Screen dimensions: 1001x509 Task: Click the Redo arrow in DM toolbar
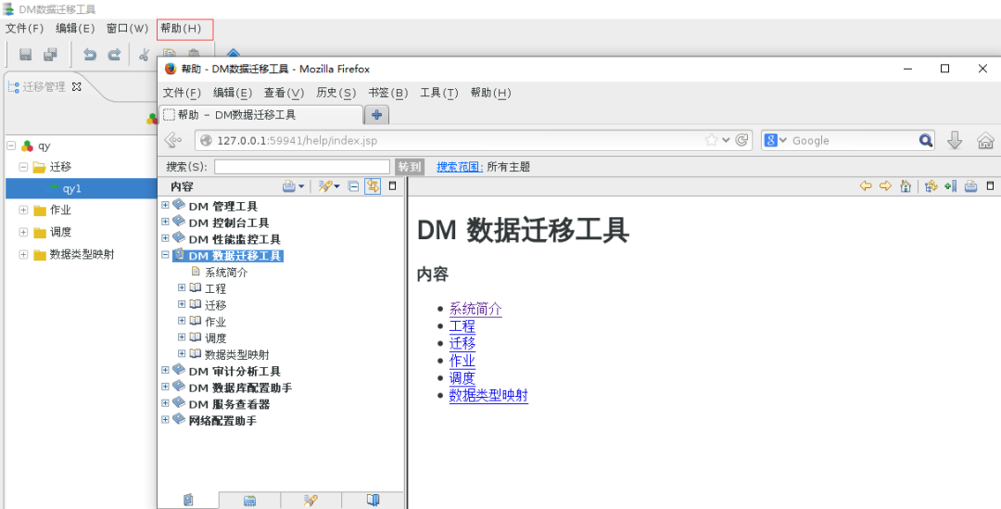pos(114,55)
